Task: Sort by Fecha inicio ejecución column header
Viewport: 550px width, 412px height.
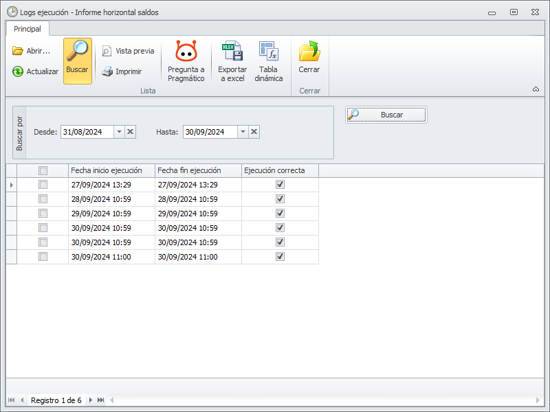Action: (x=111, y=170)
